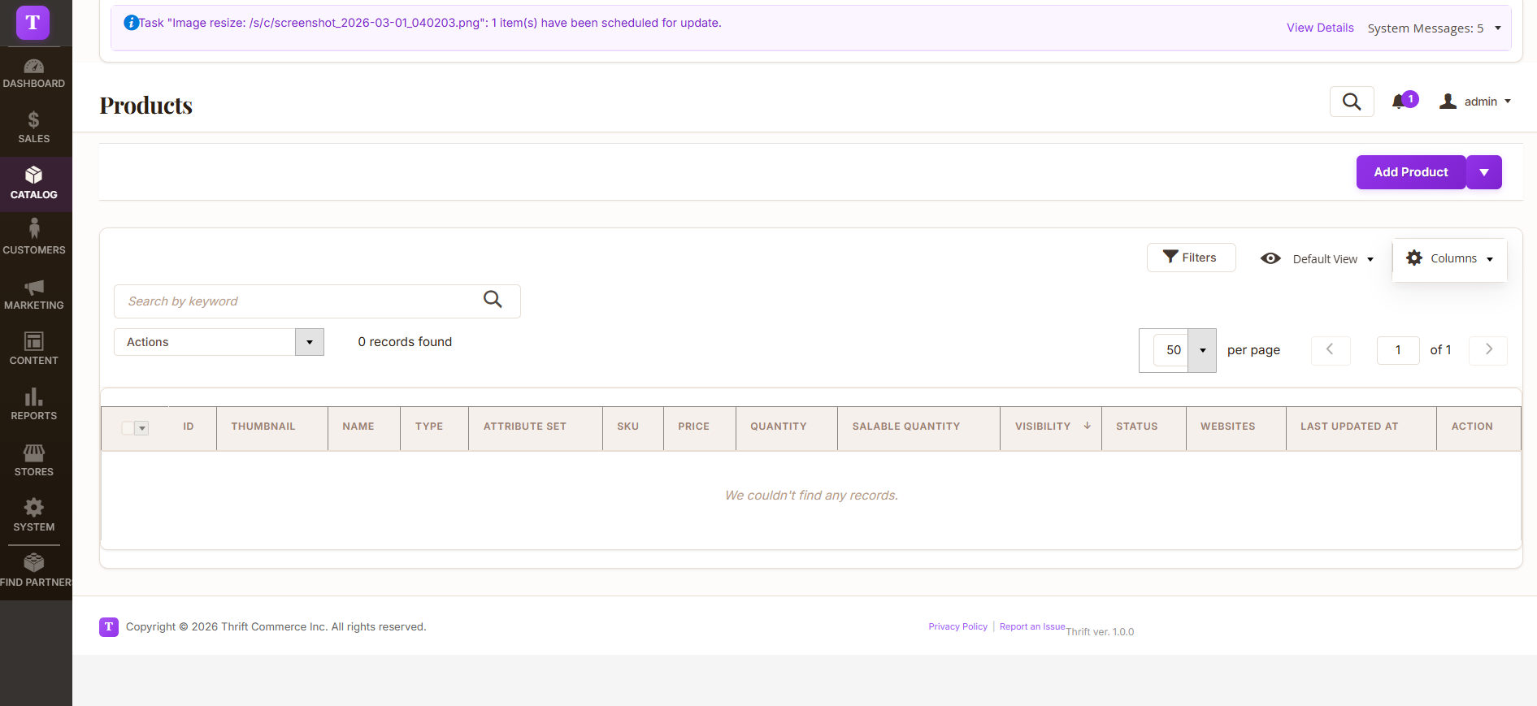The width and height of the screenshot is (1537, 706).
Task: Open the Default View eye selector
Action: 1317,258
